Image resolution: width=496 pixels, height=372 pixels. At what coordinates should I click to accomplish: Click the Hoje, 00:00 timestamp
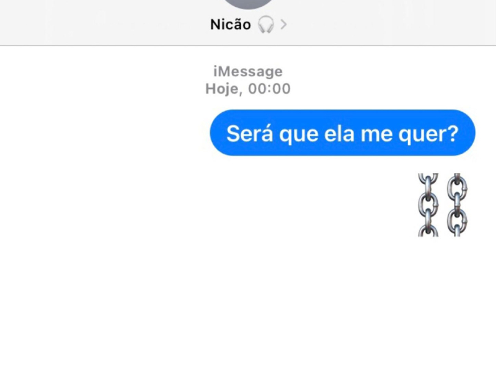pyautogui.click(x=248, y=89)
